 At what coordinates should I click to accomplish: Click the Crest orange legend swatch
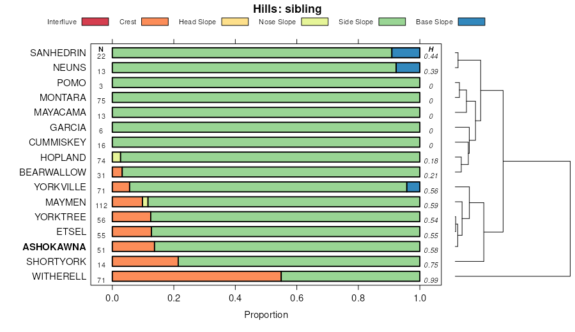(x=154, y=22)
